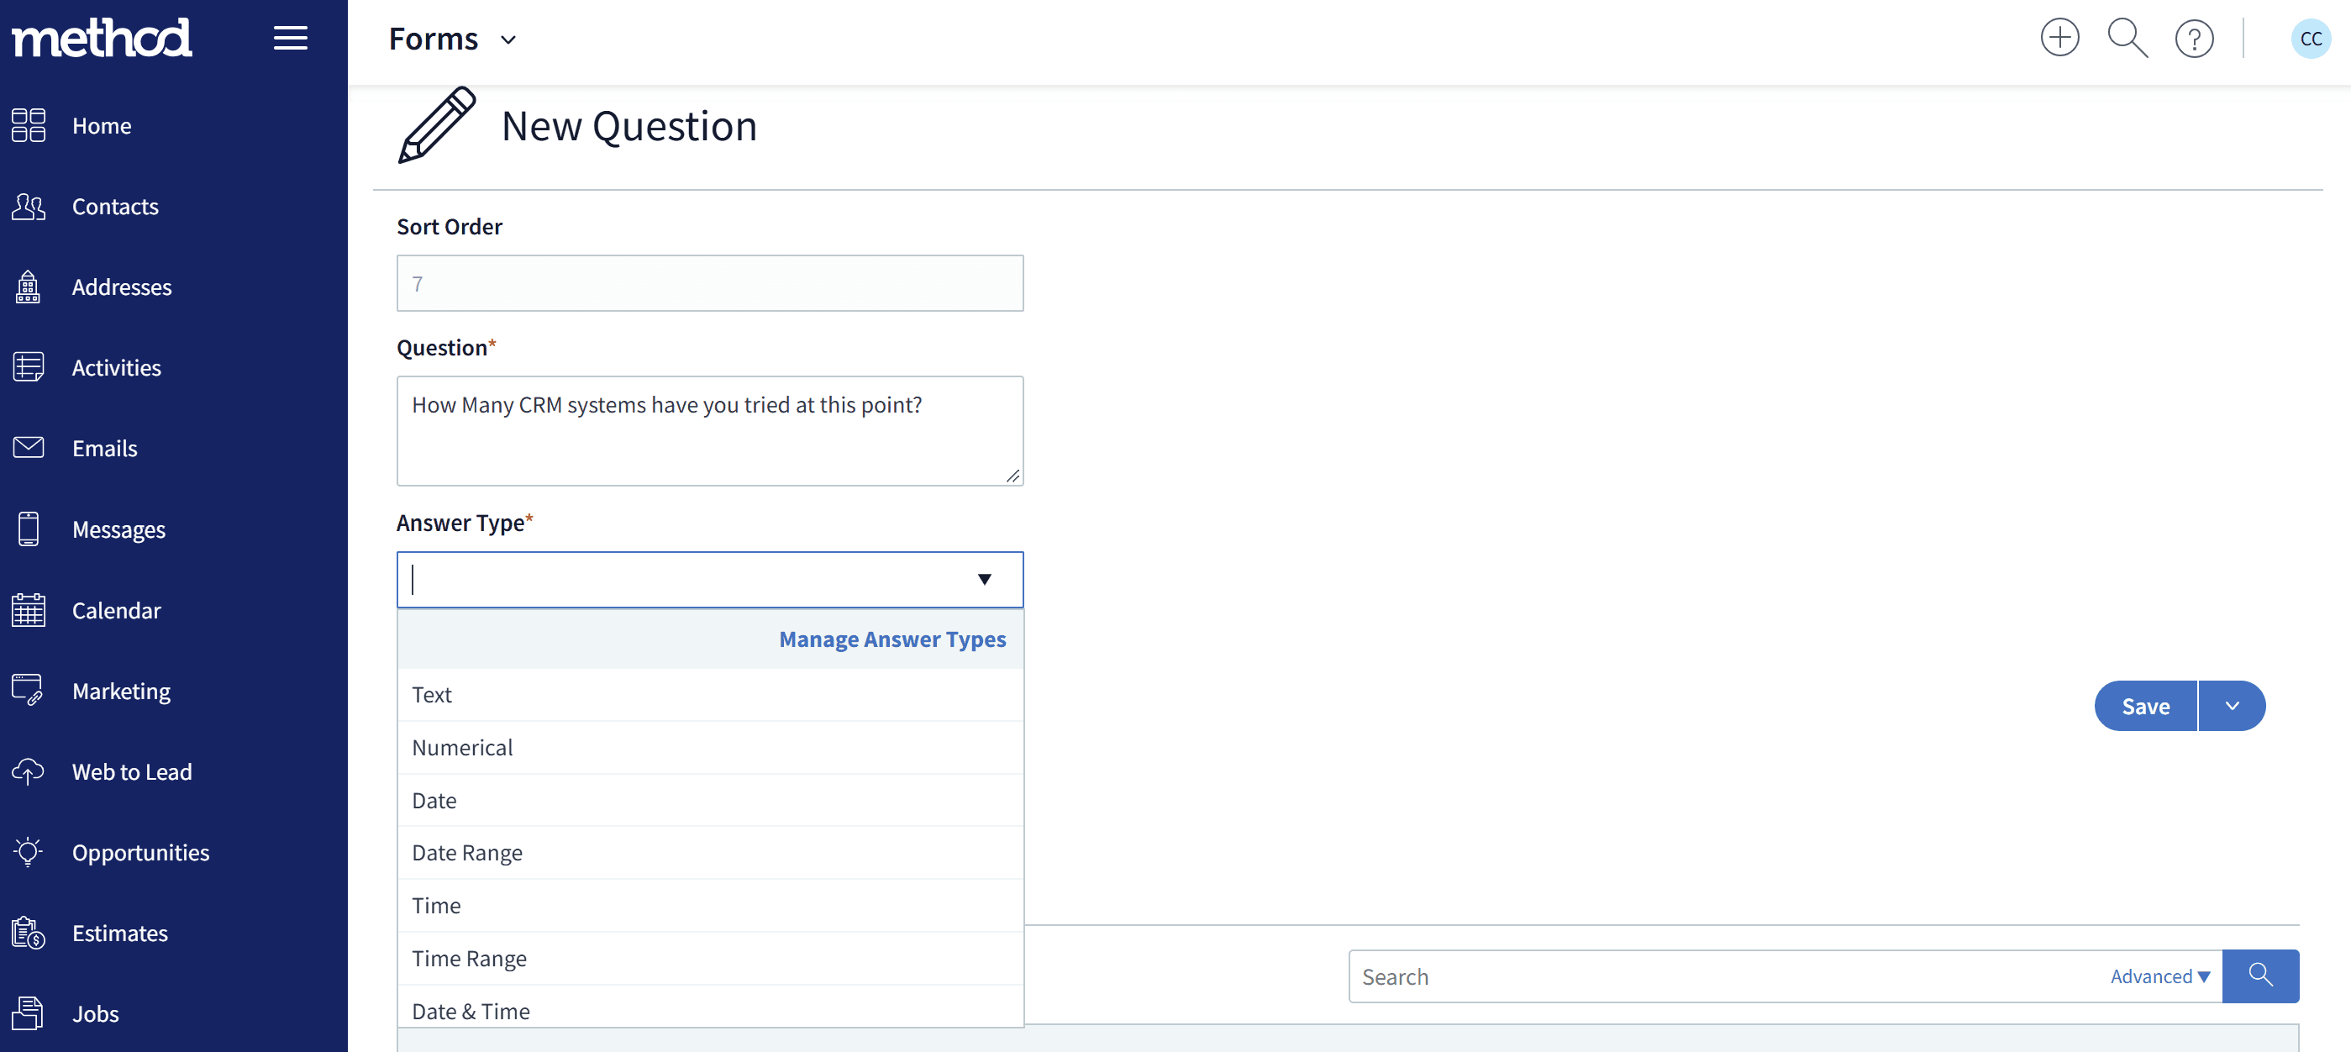Open Messages phone icon
The image size is (2351, 1052).
point(29,529)
